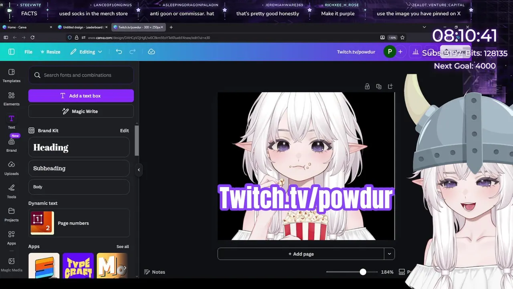
Task: Open the Brand panel in sidebar
Action: point(11,145)
